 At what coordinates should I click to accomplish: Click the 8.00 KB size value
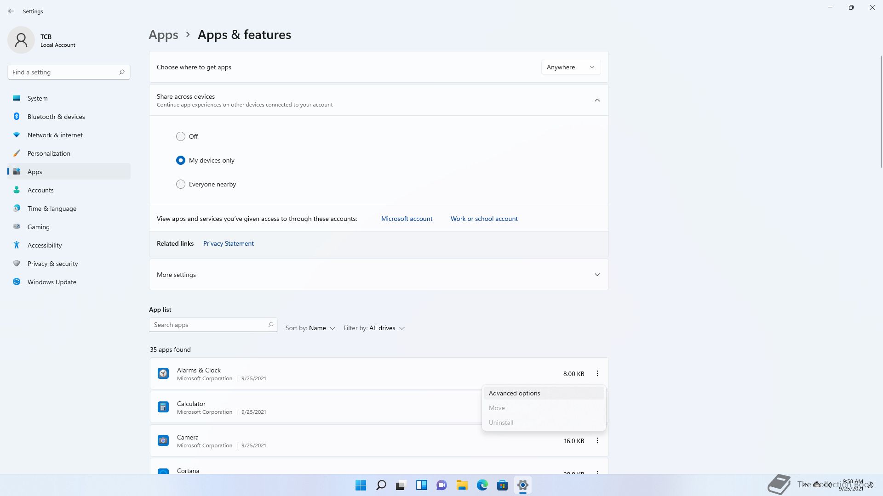click(x=573, y=374)
